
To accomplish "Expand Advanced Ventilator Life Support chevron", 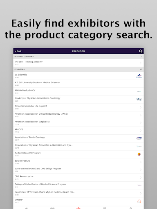I will pyautogui.click(x=141, y=107).
